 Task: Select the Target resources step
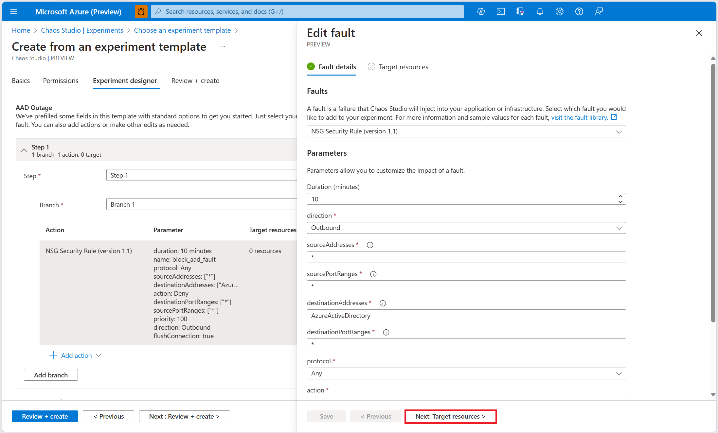[404, 67]
